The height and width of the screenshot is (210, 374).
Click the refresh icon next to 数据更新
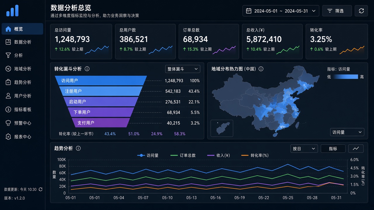click(41, 189)
